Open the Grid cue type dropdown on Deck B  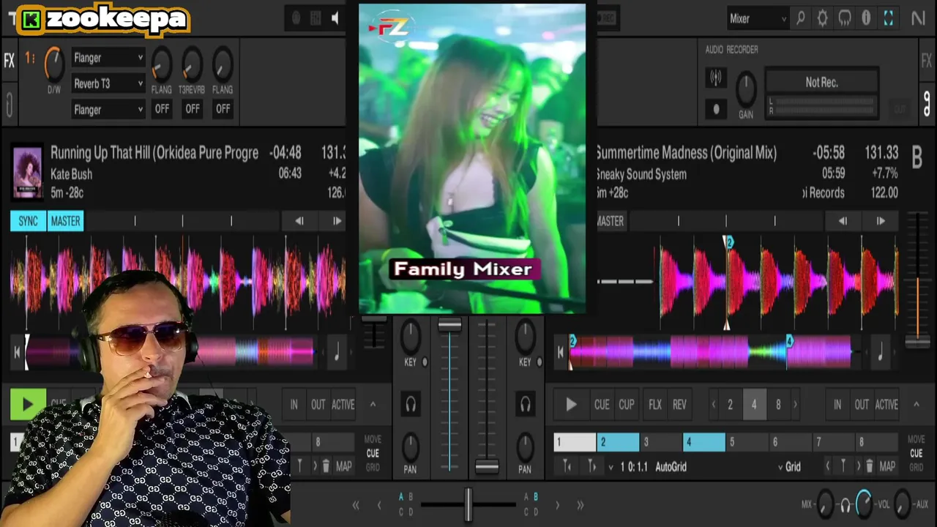point(789,466)
